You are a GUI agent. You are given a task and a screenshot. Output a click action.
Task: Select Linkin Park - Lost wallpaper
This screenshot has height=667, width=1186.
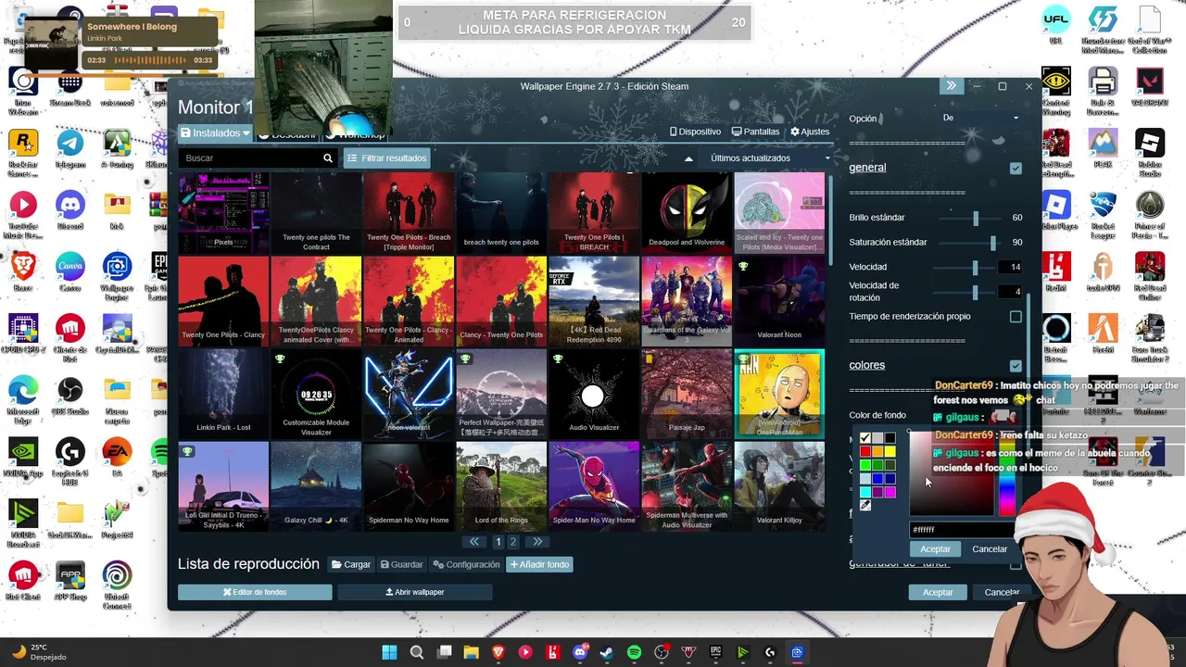(223, 394)
